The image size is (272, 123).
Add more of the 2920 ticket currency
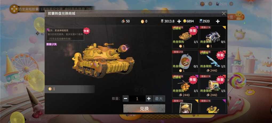tap(218, 21)
